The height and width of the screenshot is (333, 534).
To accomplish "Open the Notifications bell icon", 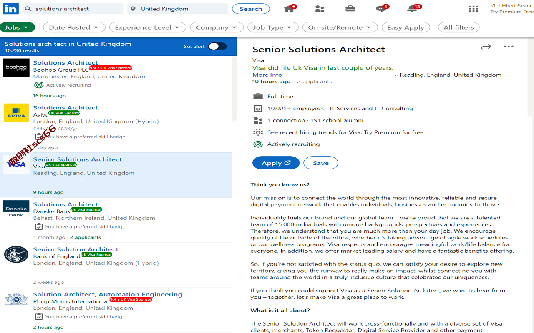I will point(413,8).
